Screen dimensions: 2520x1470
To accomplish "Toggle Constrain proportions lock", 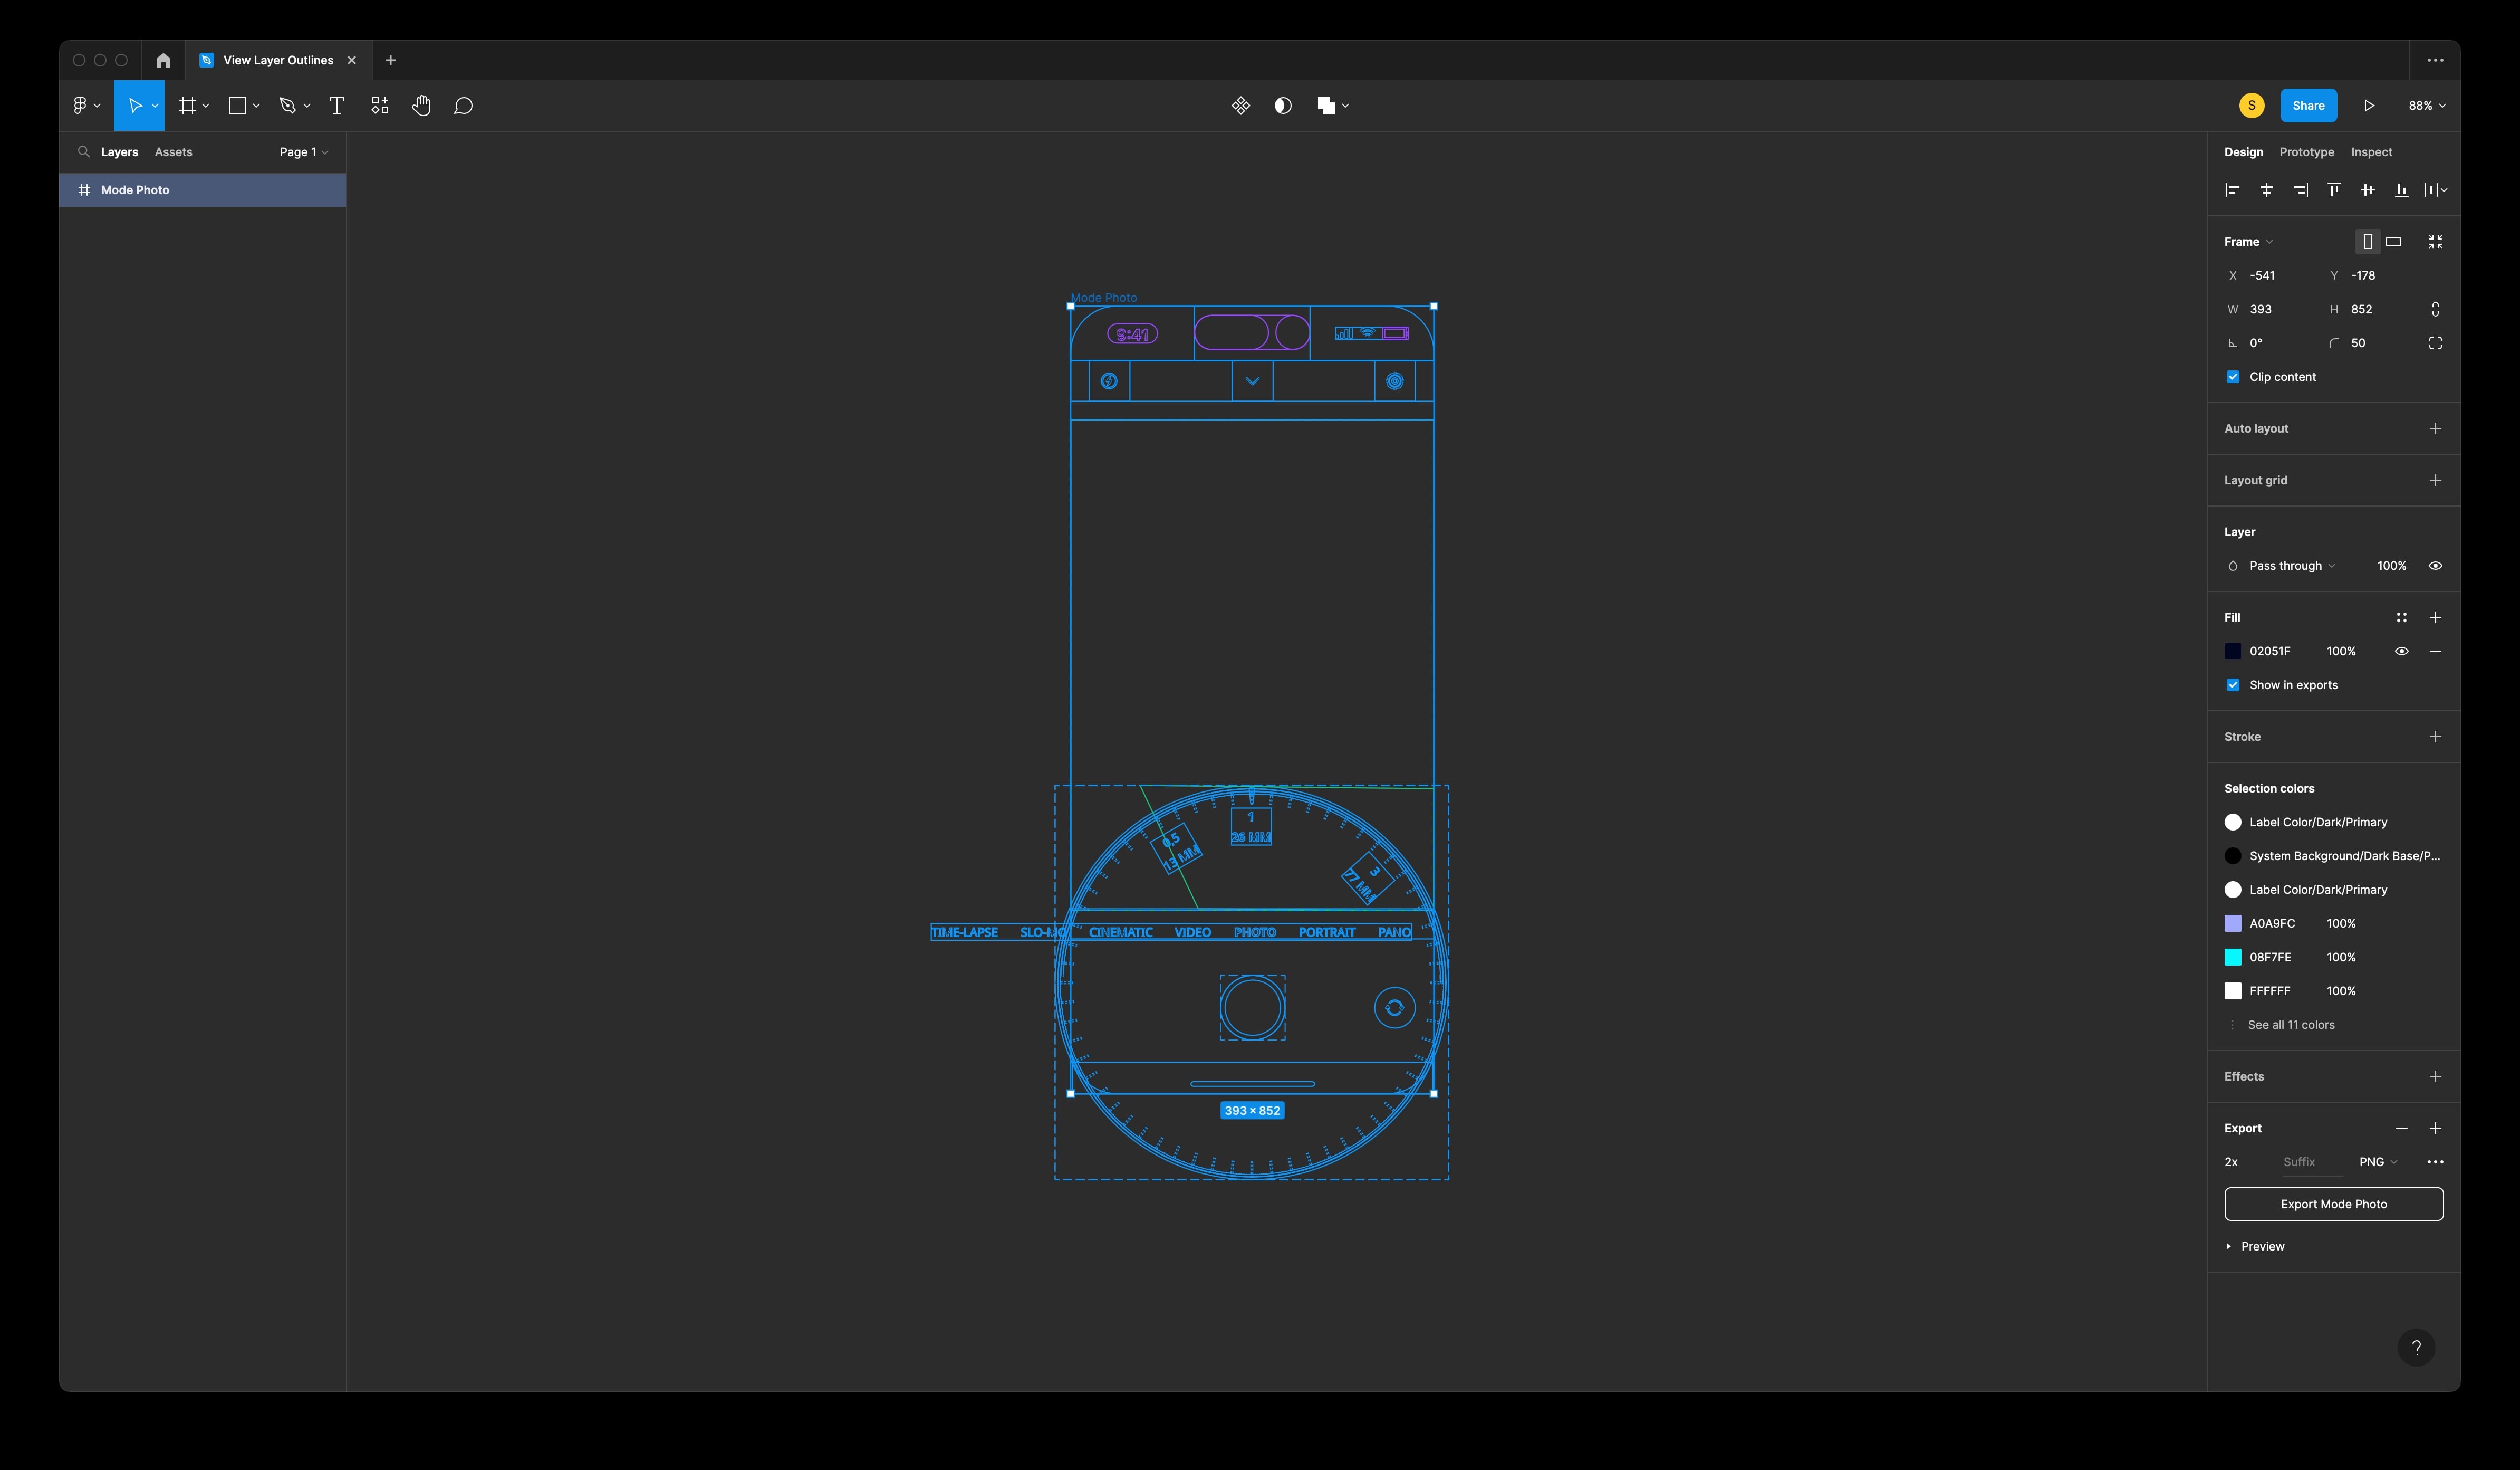I will click(x=2435, y=309).
